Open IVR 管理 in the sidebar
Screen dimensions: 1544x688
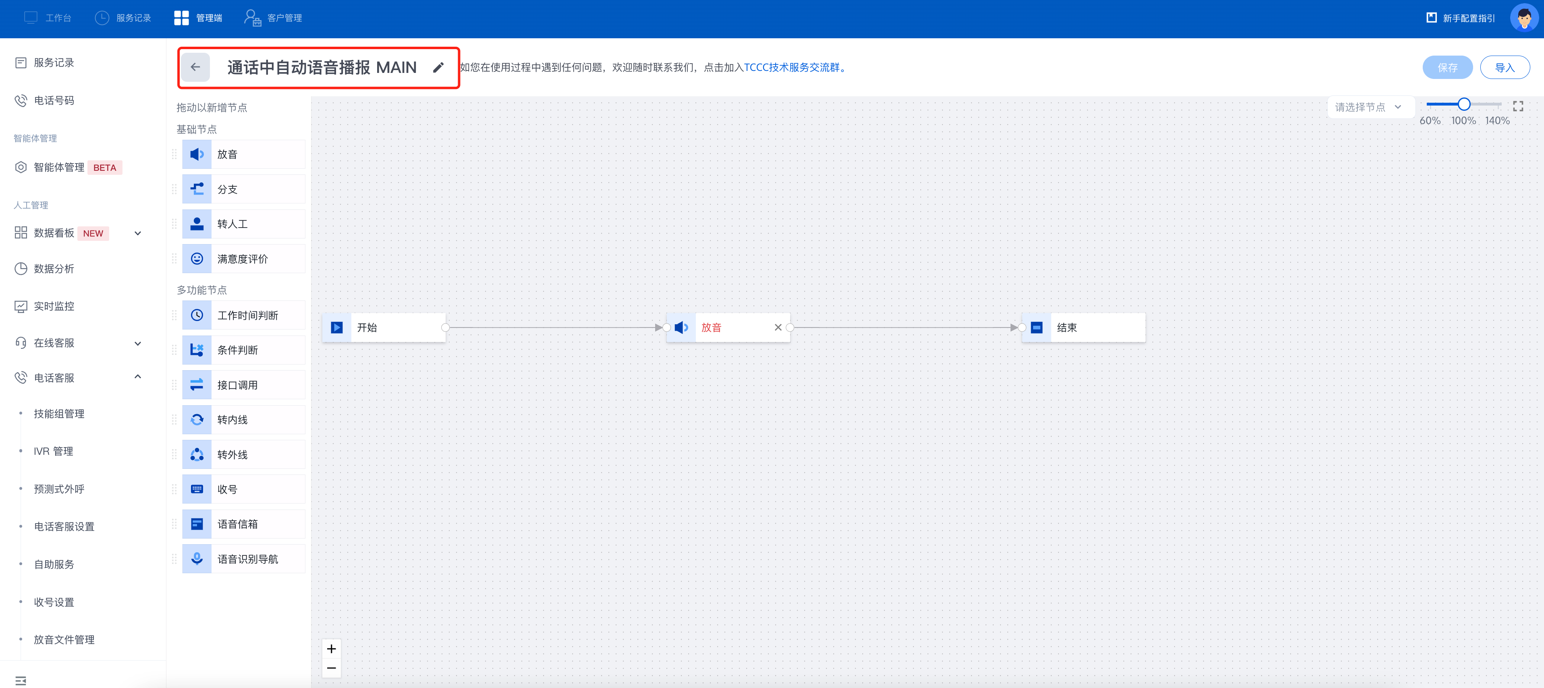(x=53, y=451)
